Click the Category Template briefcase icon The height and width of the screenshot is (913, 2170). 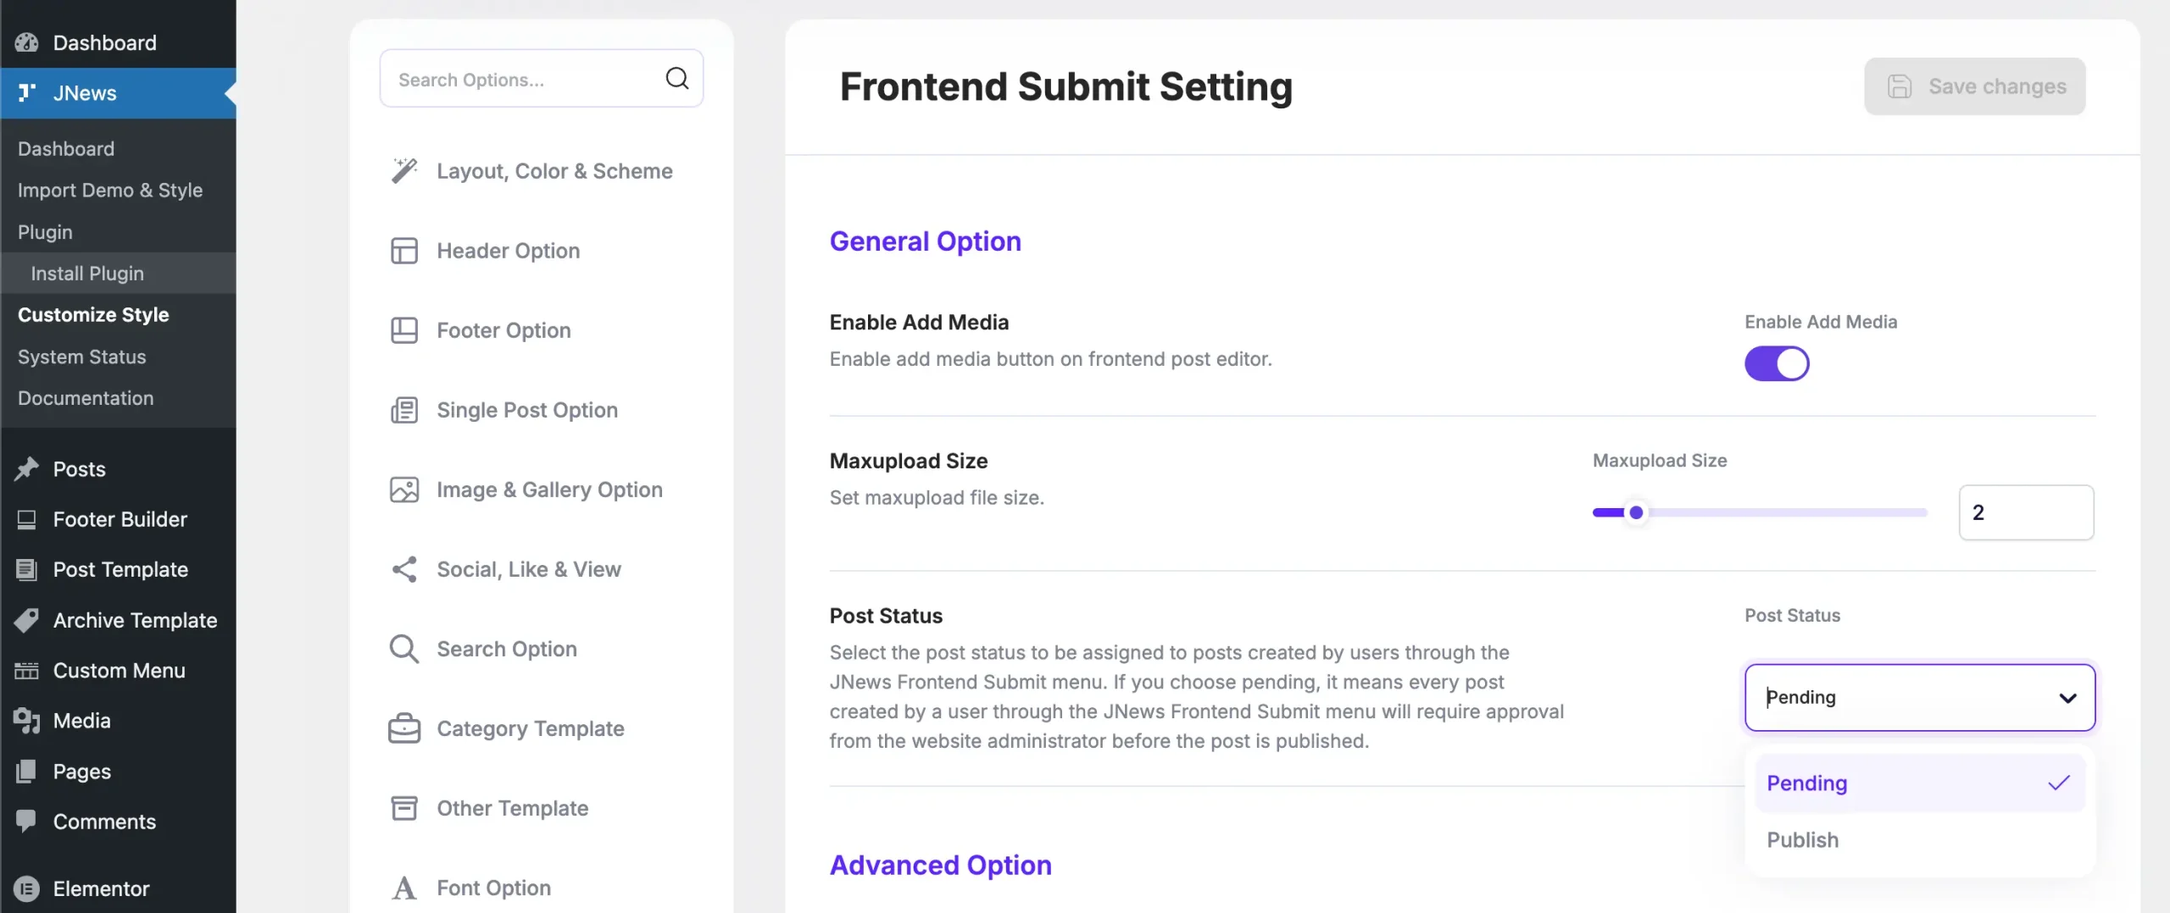pyautogui.click(x=404, y=728)
